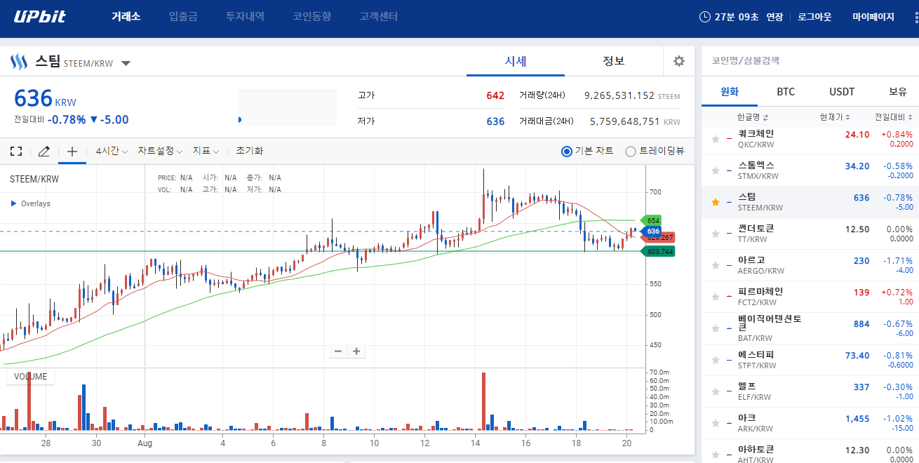Click the chart zoom in plus button
The width and height of the screenshot is (919, 463).
pyautogui.click(x=356, y=351)
